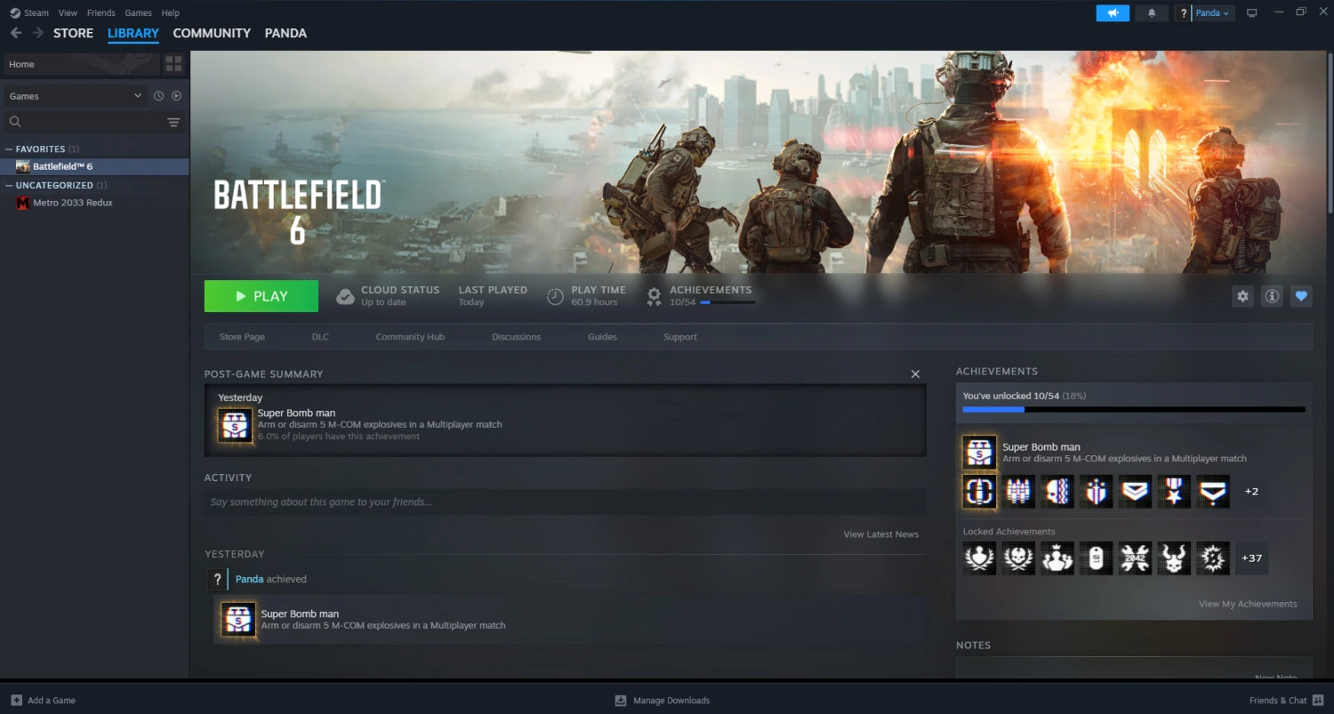Open the skull unlocked achievement icon
Screen dimensions: 1334x714
1058,491
